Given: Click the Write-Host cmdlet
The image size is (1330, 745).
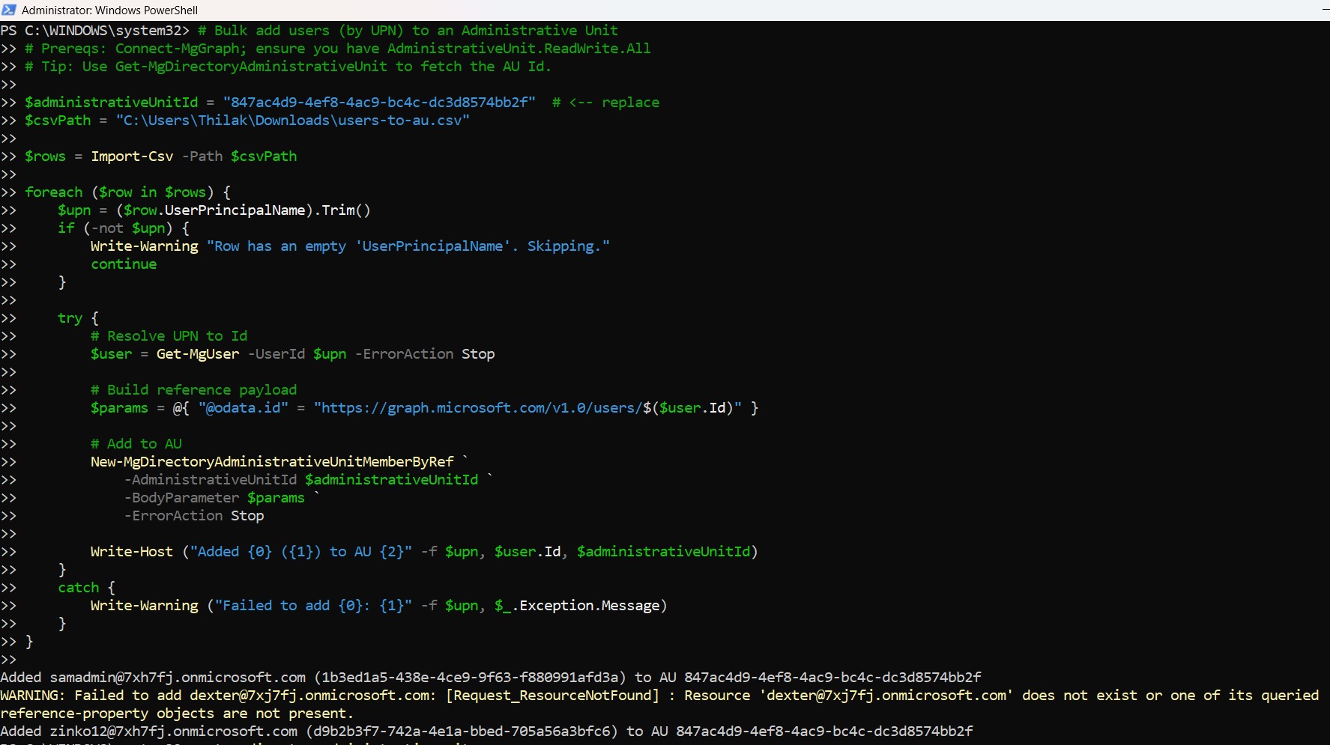Looking at the screenshot, I should (x=131, y=552).
